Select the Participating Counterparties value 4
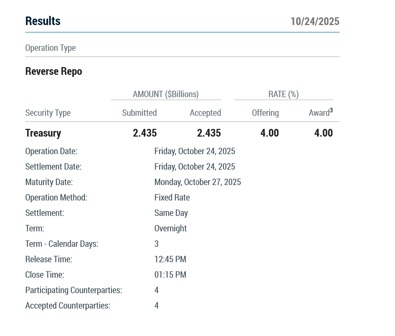 click(x=156, y=290)
